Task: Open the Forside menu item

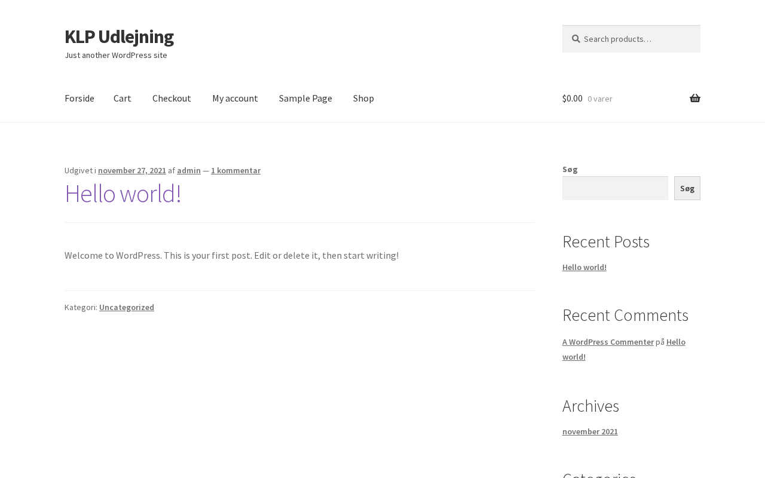Action: pyautogui.click(x=79, y=99)
